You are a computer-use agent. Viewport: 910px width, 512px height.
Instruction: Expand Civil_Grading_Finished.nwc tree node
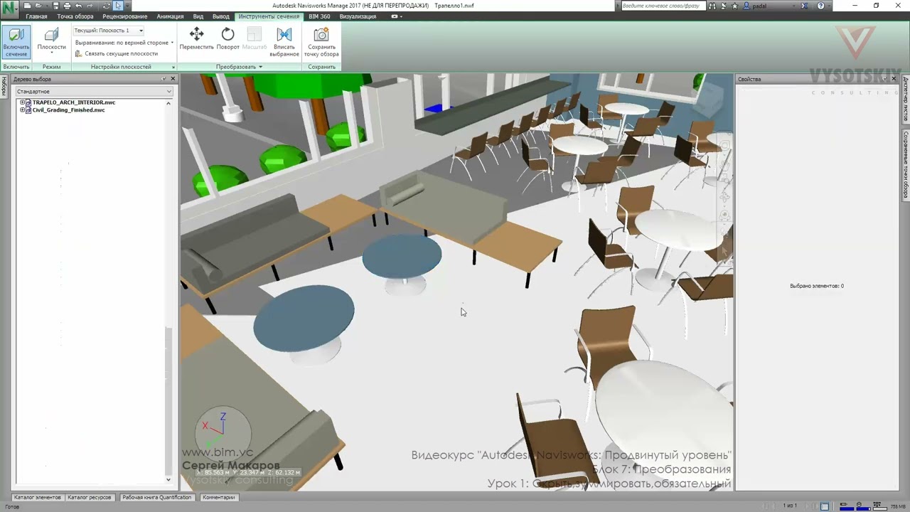click(x=22, y=110)
